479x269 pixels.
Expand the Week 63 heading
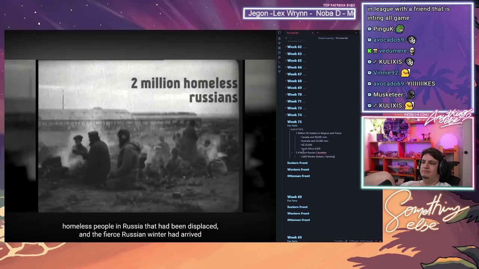coord(286,54)
